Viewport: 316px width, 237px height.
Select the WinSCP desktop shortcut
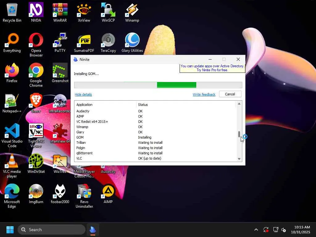pyautogui.click(x=108, y=12)
